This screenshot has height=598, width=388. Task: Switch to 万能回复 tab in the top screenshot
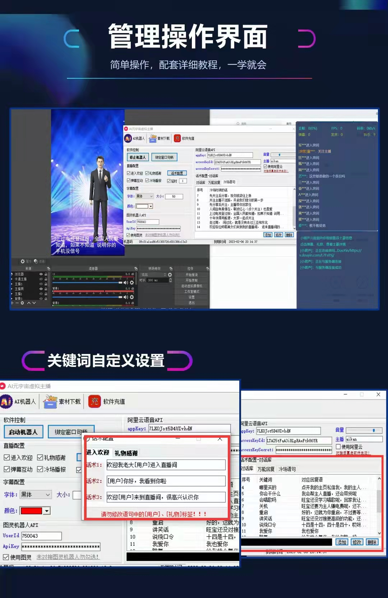click(x=214, y=183)
